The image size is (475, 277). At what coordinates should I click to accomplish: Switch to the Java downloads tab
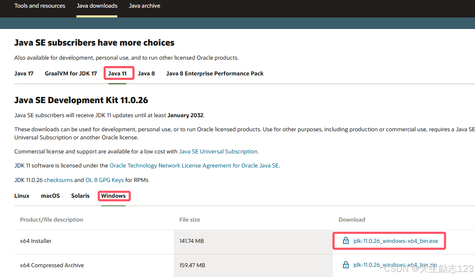click(x=97, y=6)
